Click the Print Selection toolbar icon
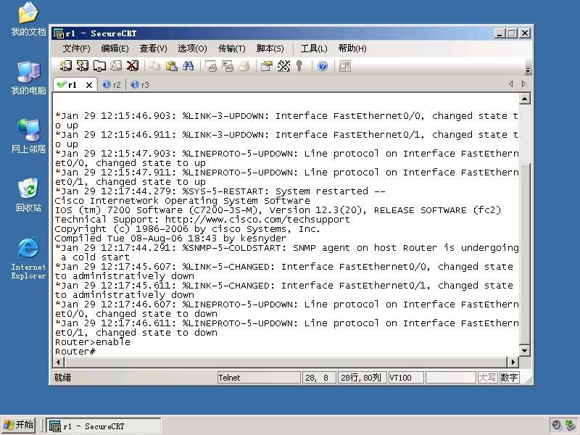 (x=228, y=66)
